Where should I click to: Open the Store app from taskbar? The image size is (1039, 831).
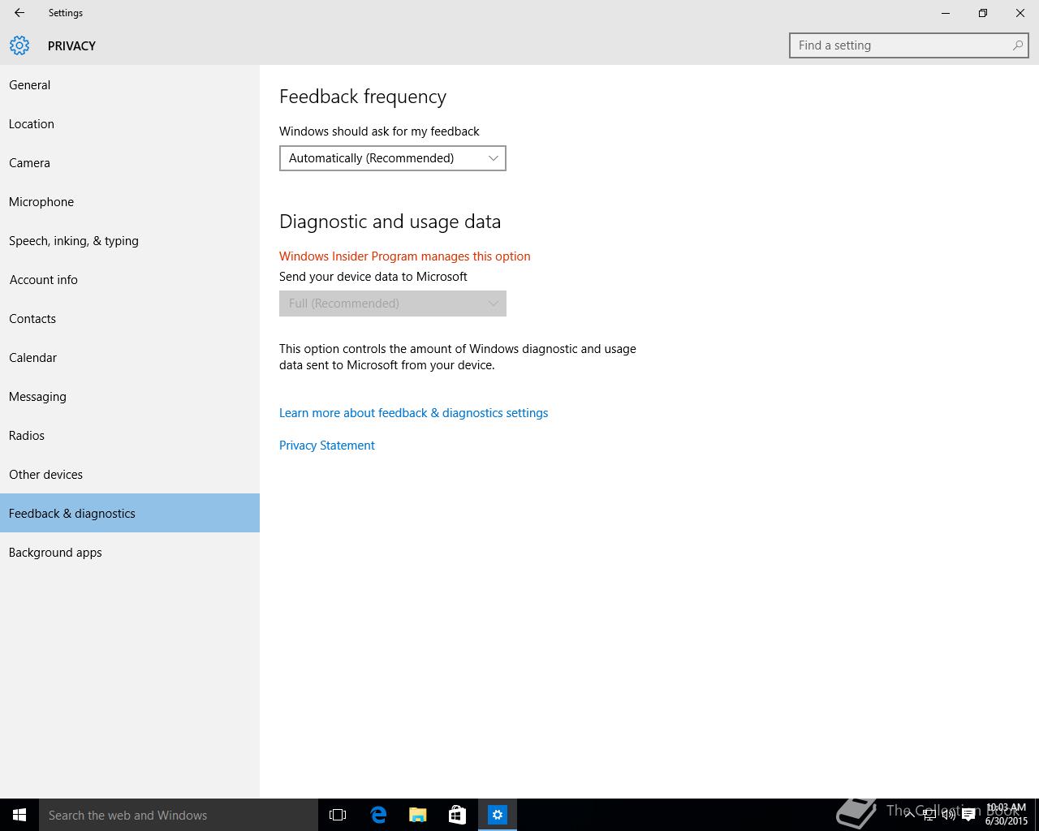click(458, 815)
